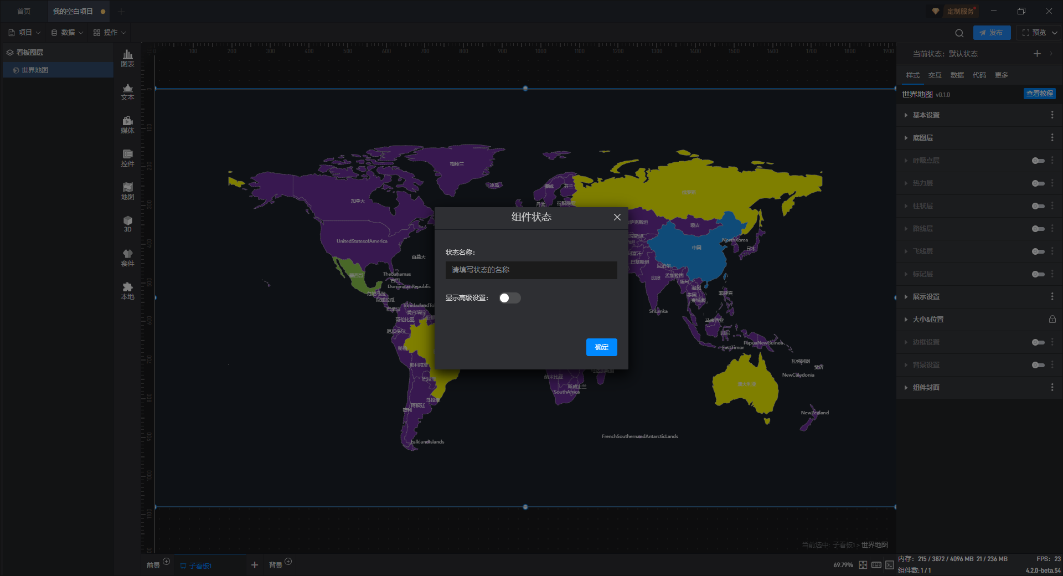The image size is (1063, 576).
Task: Open the keyboard shortcuts icon
Action: point(876,565)
